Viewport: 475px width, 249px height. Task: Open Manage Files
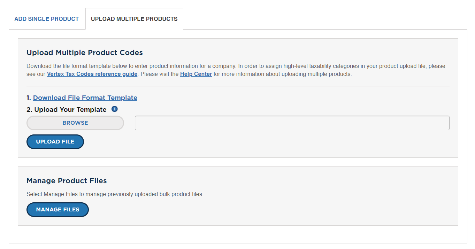[x=58, y=210]
